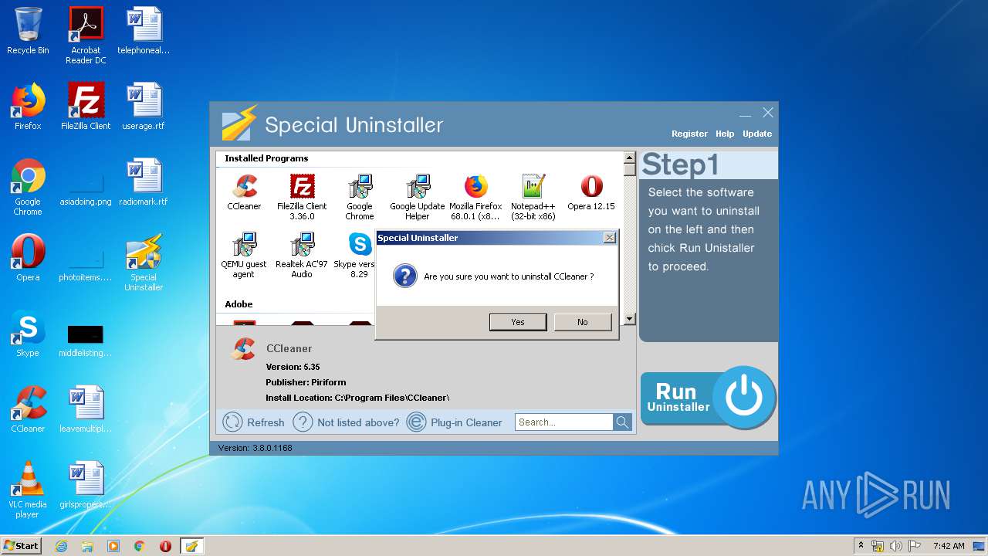Select Mozilla Firefox 68.0.1 program icon
This screenshot has height=556, width=988.
tap(475, 197)
